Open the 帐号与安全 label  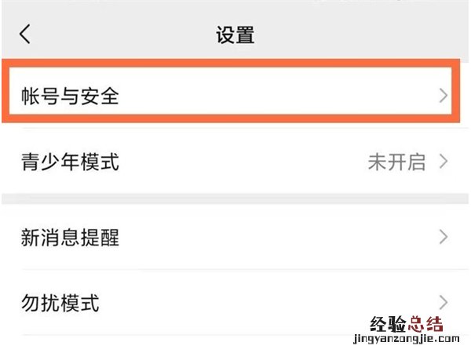(70, 96)
